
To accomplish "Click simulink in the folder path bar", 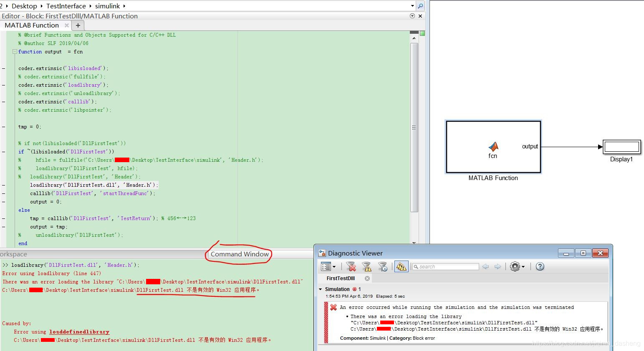I will (x=107, y=6).
